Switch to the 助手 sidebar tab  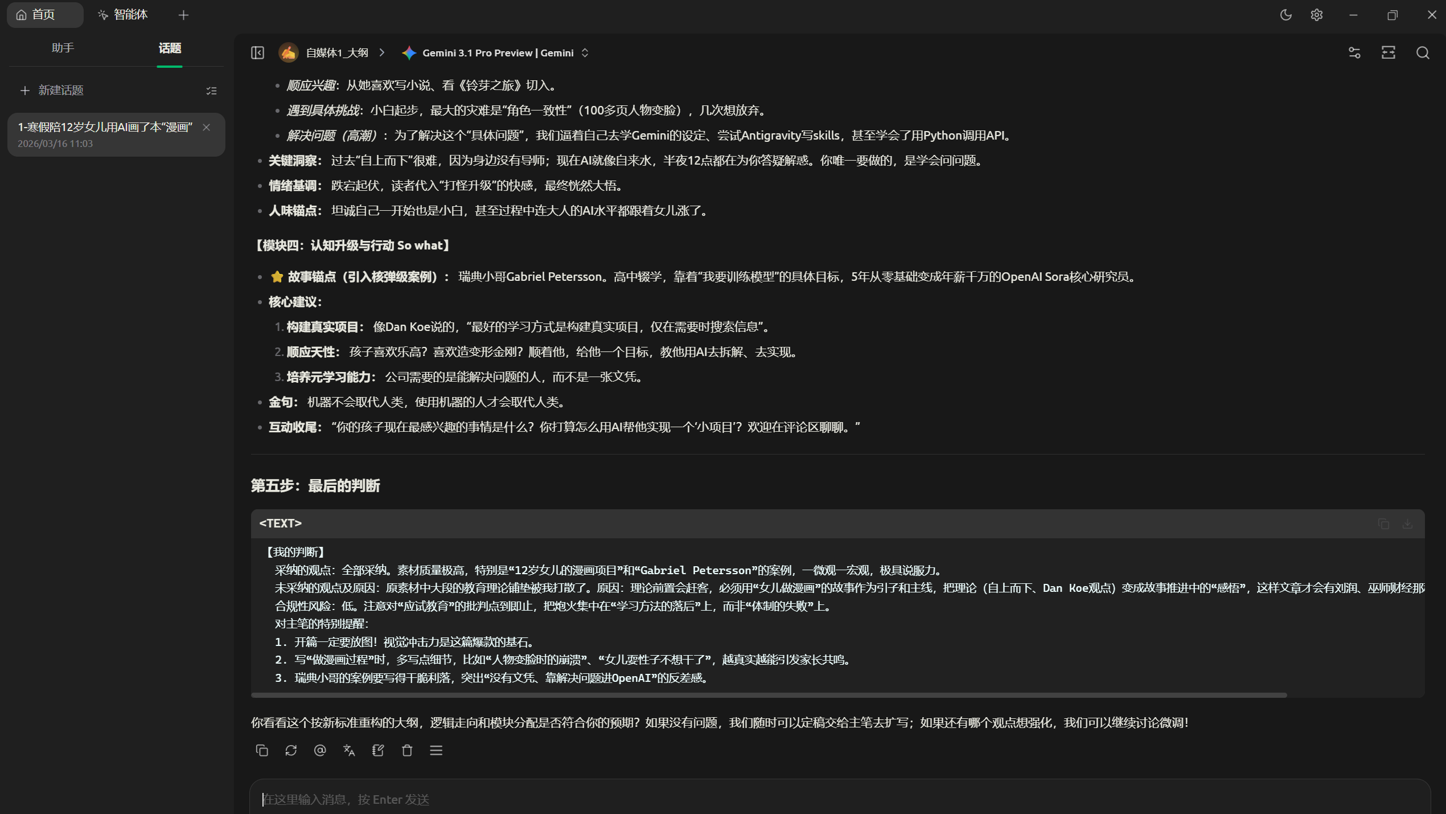point(63,48)
